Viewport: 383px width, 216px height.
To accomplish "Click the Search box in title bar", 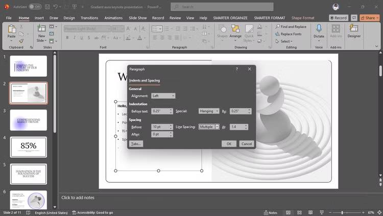I will click(222, 7).
